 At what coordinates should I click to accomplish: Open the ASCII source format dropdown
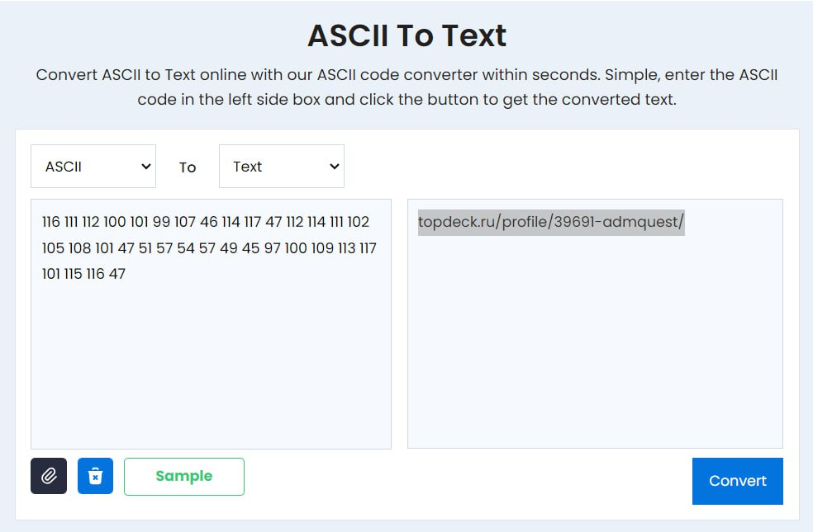pyautogui.click(x=93, y=167)
